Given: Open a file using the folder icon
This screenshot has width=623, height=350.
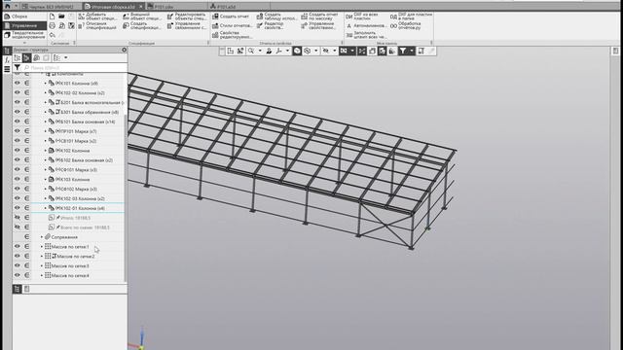Looking at the screenshot, I should (x=61, y=17).
